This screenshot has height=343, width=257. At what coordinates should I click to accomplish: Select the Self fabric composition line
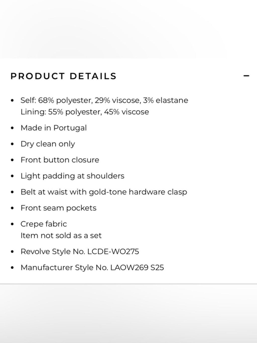[104, 100]
